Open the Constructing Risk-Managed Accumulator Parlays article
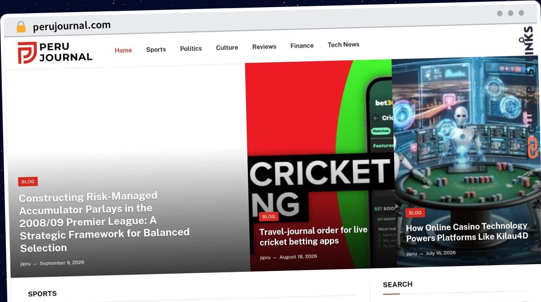The height and width of the screenshot is (302, 541). click(104, 222)
